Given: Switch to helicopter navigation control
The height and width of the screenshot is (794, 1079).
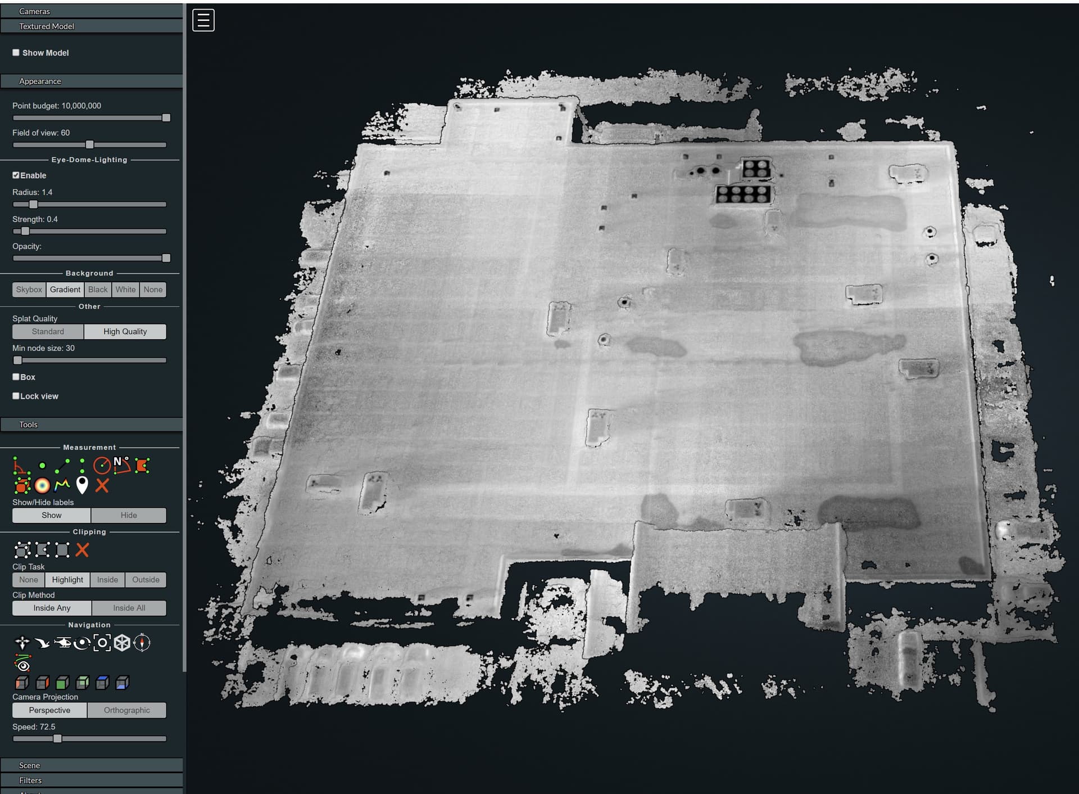Looking at the screenshot, I should coord(62,643).
